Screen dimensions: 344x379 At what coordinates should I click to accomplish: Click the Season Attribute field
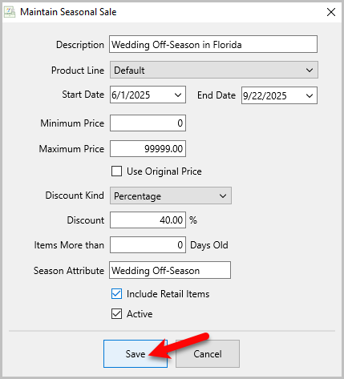click(x=170, y=270)
